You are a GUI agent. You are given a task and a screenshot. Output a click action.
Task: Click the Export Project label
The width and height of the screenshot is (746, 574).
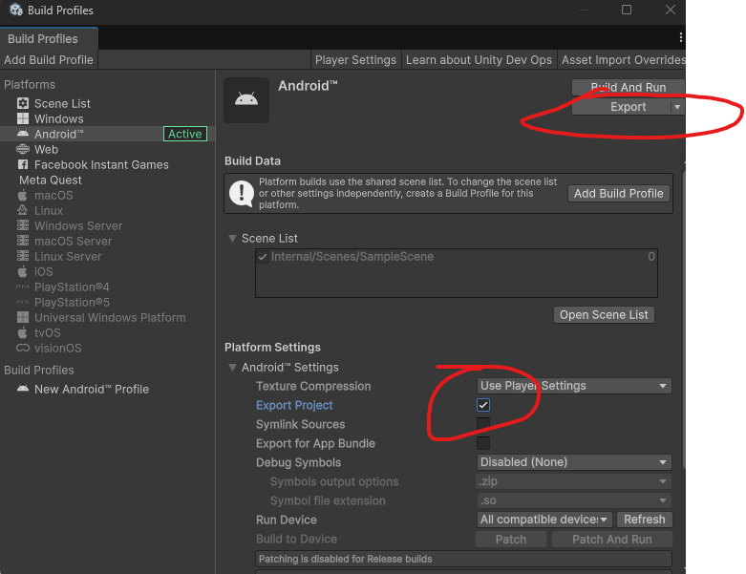coord(294,405)
